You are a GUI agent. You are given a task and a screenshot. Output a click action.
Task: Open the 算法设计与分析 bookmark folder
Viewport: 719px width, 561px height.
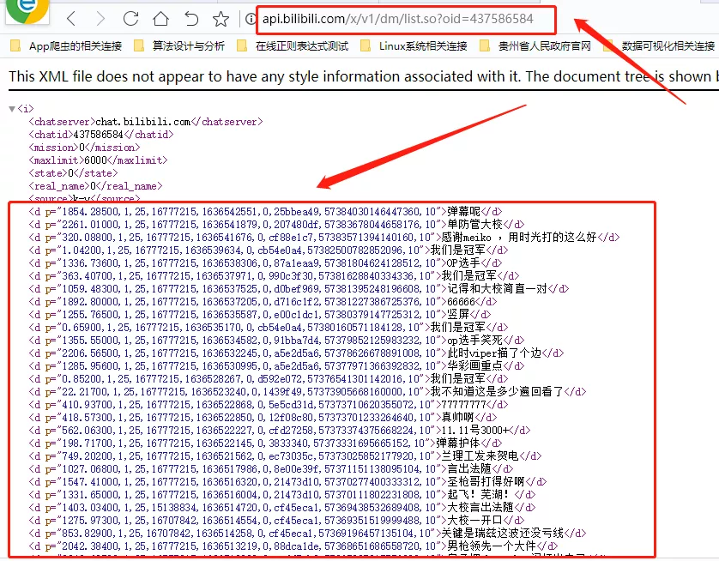pyautogui.click(x=179, y=45)
